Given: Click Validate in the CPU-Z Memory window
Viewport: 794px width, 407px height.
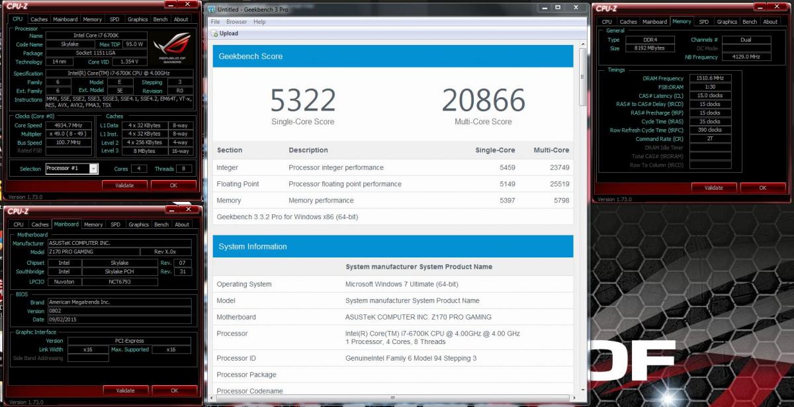Looking at the screenshot, I should pyautogui.click(x=713, y=188).
